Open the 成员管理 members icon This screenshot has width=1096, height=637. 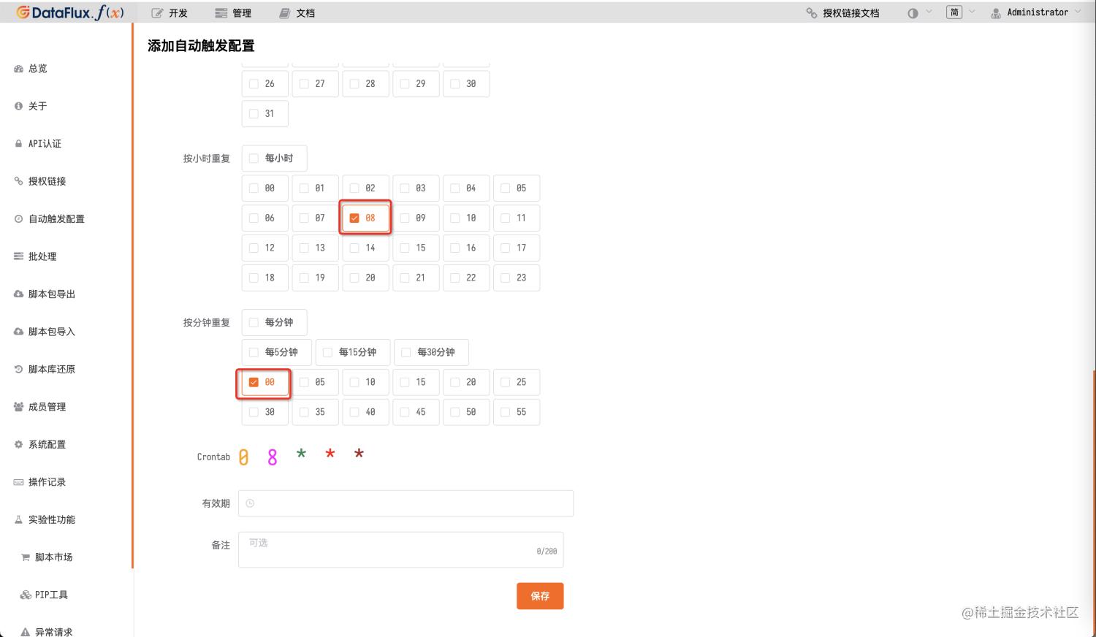[19, 407]
